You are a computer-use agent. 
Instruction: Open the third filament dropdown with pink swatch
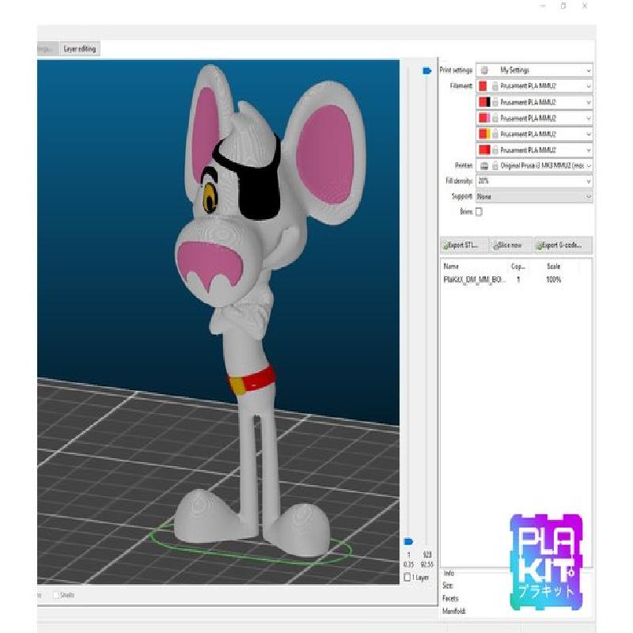coord(534,118)
